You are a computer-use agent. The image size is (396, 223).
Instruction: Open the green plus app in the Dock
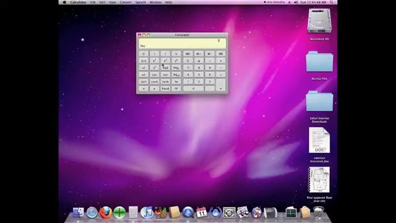pyautogui.click(x=119, y=212)
